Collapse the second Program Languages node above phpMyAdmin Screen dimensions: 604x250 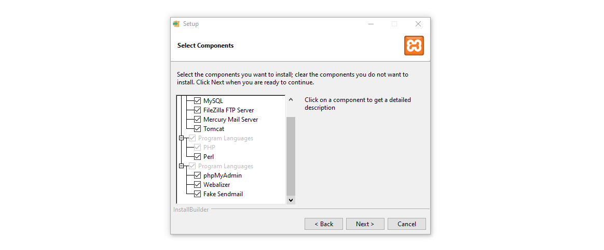pyautogui.click(x=182, y=166)
